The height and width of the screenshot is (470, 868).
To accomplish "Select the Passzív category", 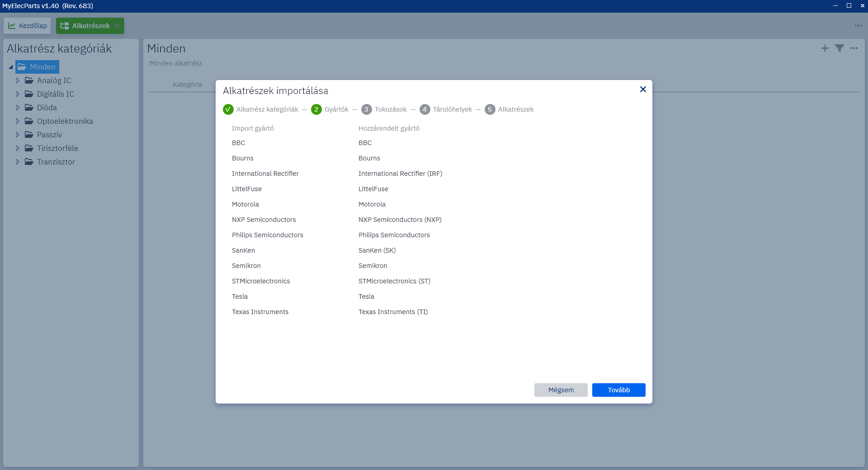I will 43,135.
